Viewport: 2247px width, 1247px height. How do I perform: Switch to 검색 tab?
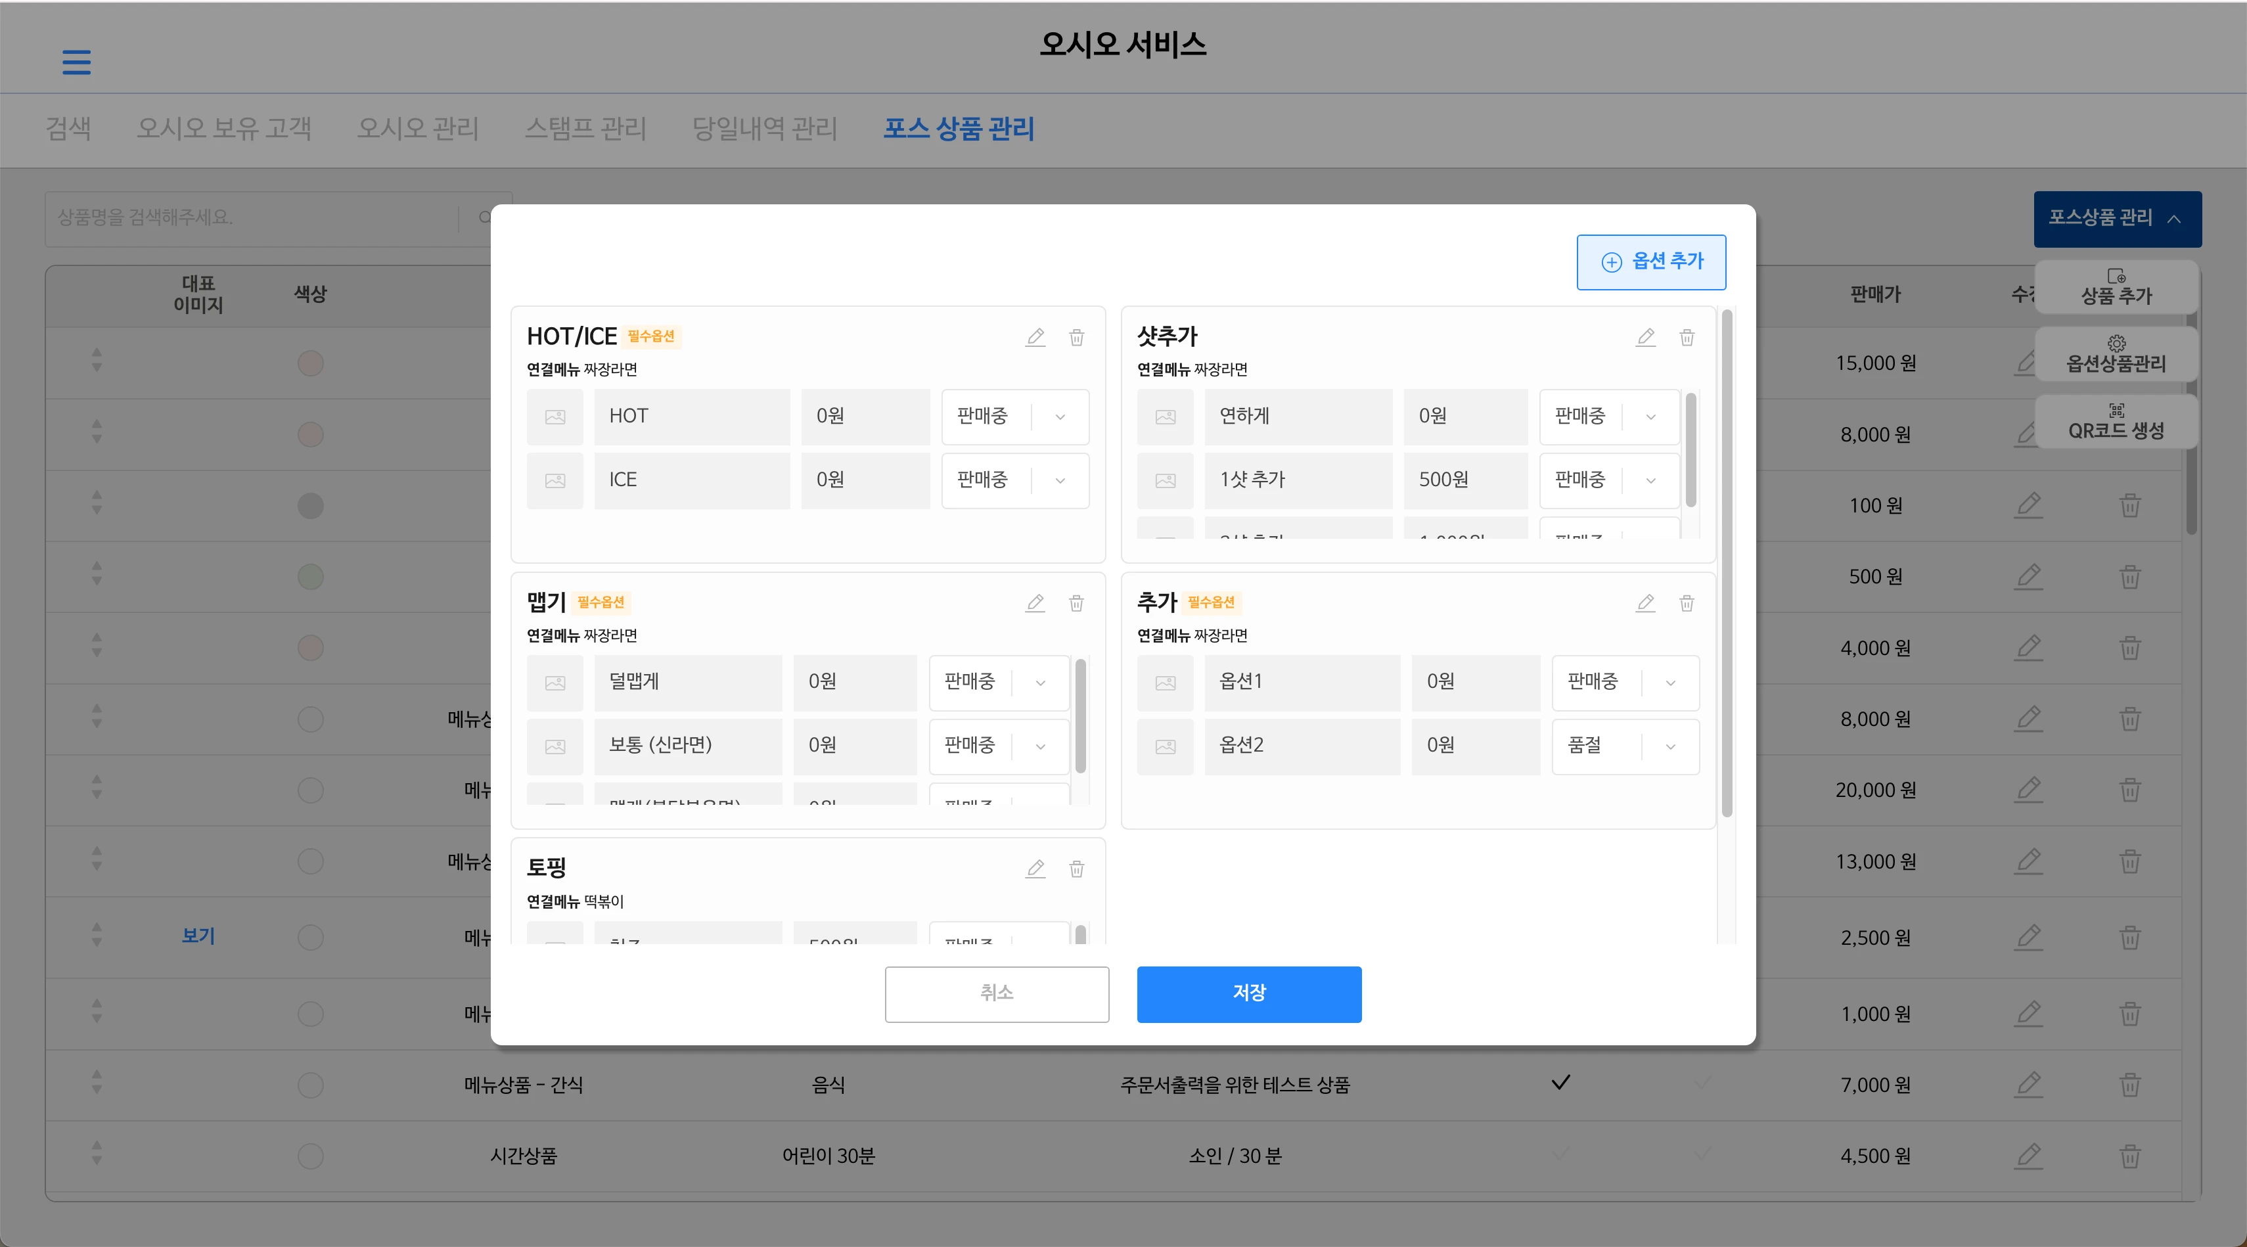pos(68,129)
